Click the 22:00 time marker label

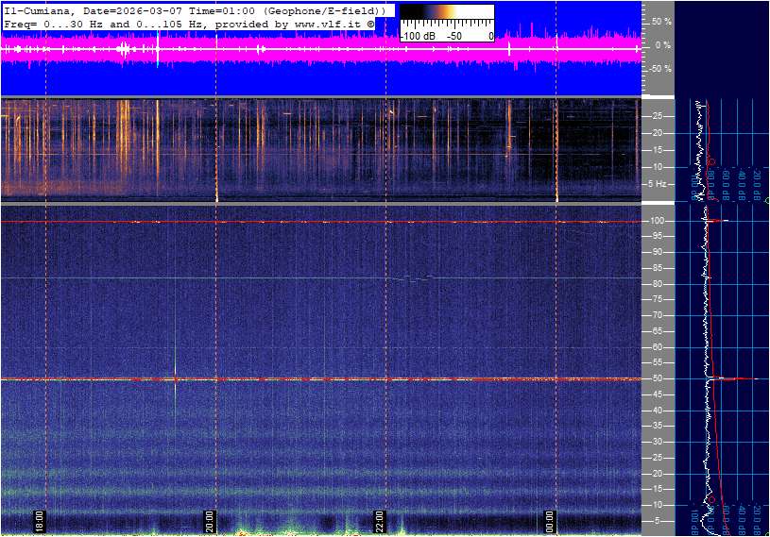tap(380, 521)
